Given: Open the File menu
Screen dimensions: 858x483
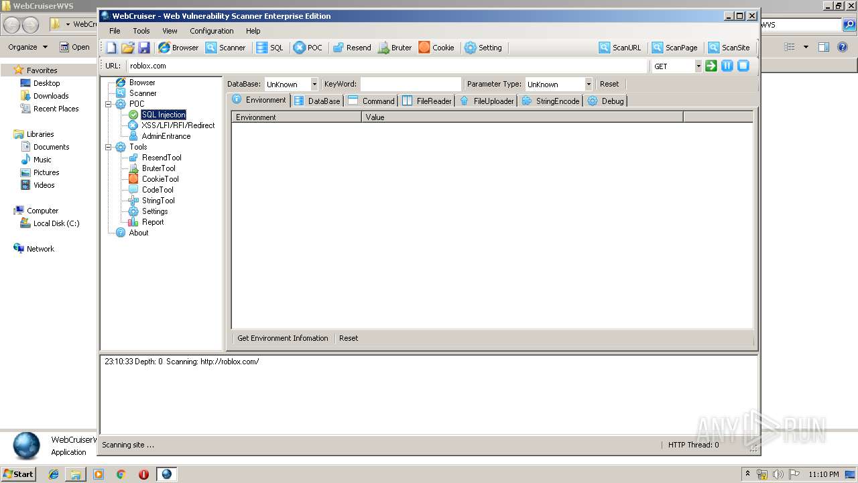Looking at the screenshot, I should click(x=115, y=31).
